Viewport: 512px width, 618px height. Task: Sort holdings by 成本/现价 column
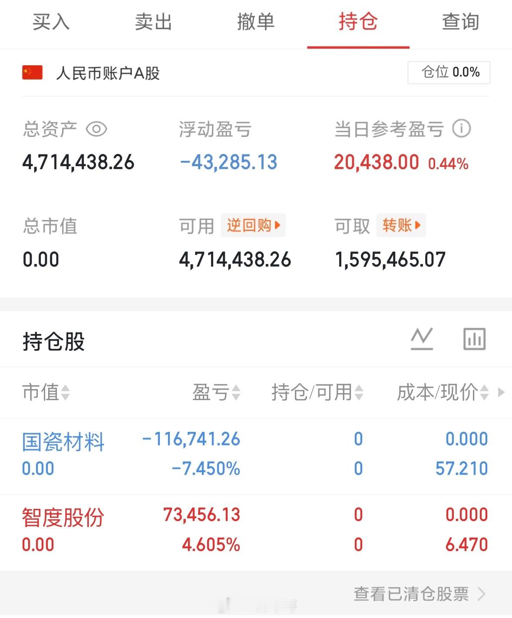[x=443, y=392]
